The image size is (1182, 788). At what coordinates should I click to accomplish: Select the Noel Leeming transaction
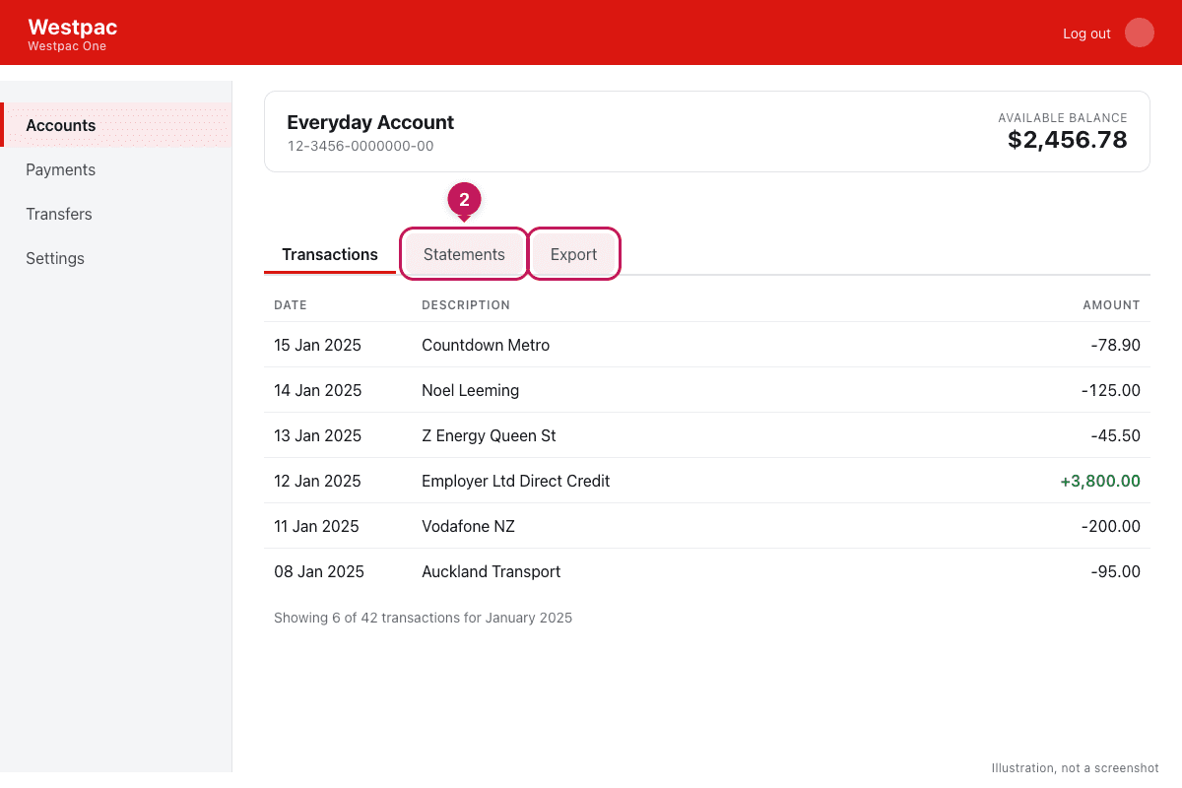[707, 390]
